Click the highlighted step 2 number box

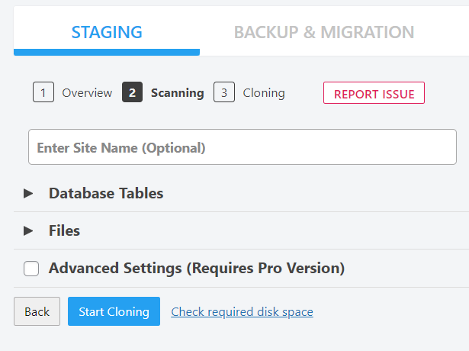[x=132, y=92]
